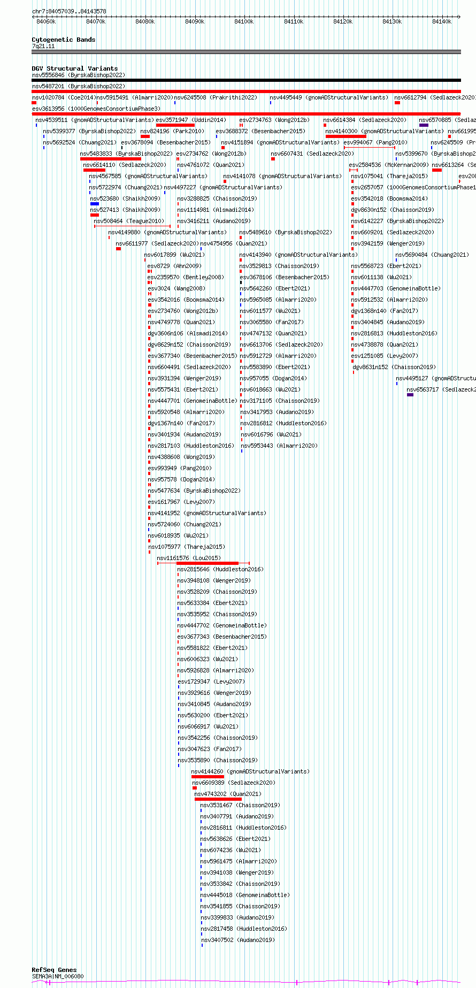Open variant nsv508464 (Teague2010)
This screenshot has width=476, height=988.
pyautogui.click(x=129, y=221)
